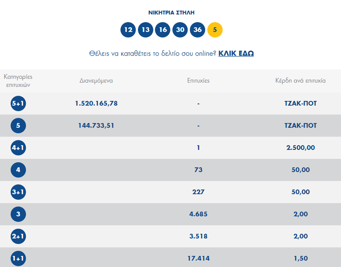The height and width of the screenshot is (267, 341).
Task: Click the 3+1 category badge
Action: (x=18, y=192)
